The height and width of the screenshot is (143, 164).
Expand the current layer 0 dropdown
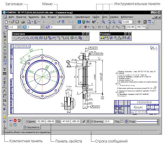click(x=73, y=27)
